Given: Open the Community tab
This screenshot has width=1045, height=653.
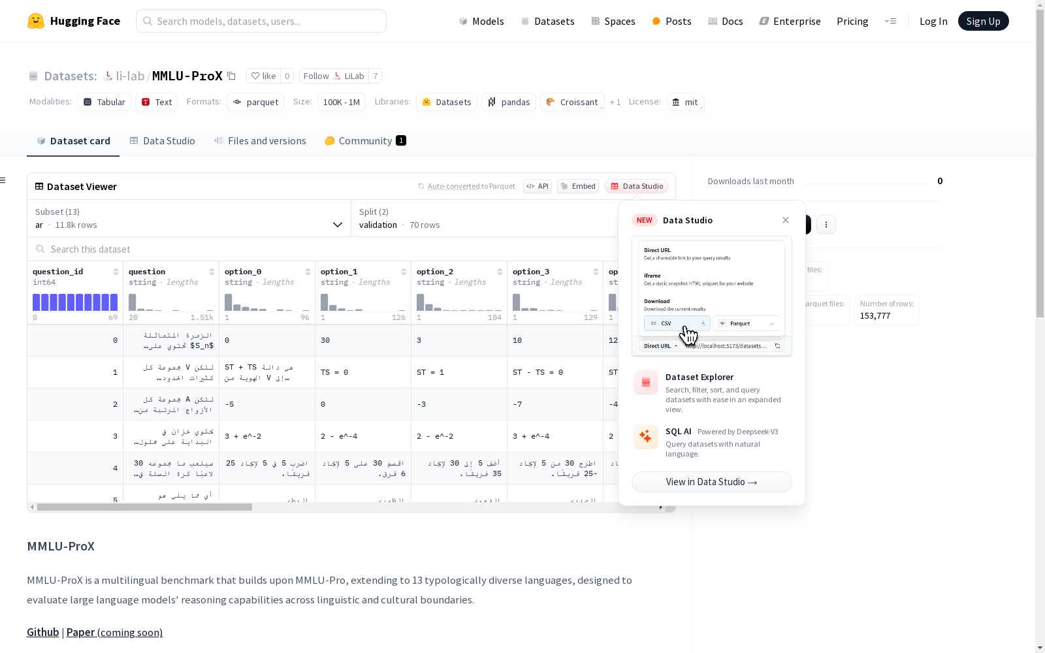Looking at the screenshot, I should [365, 141].
